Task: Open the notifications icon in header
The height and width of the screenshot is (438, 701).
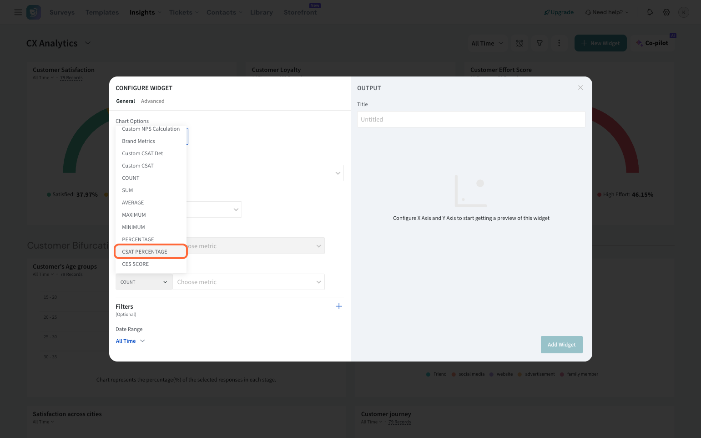Action: 650,12
